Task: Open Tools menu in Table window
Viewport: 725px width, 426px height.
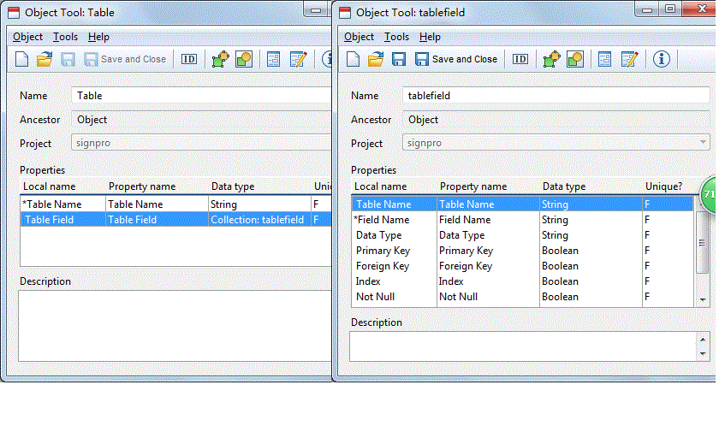Action: pos(65,37)
